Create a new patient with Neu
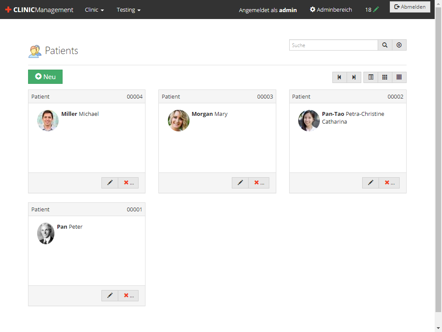The height and width of the screenshot is (332, 442). pos(45,77)
